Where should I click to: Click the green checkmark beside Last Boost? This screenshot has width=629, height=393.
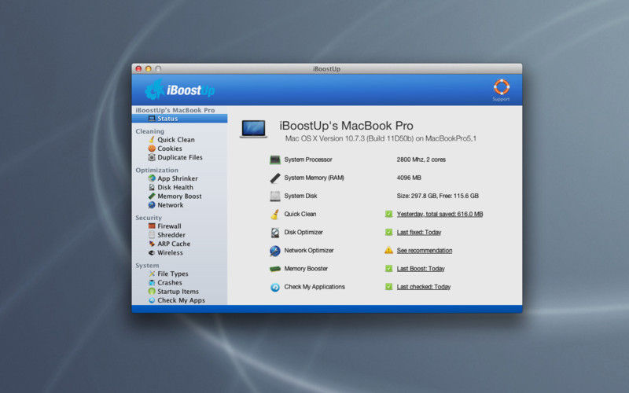[x=388, y=269]
